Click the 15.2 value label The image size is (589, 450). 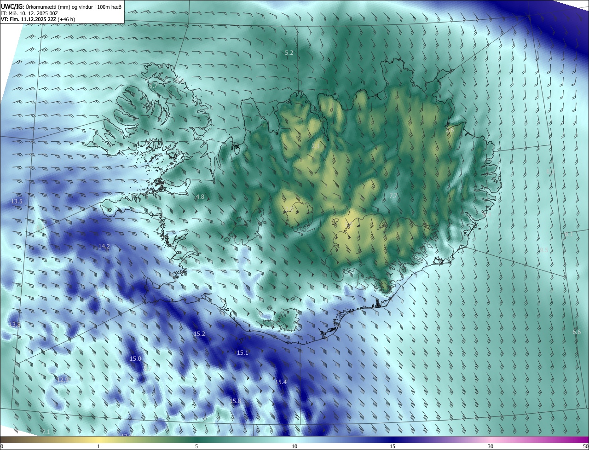point(199,334)
